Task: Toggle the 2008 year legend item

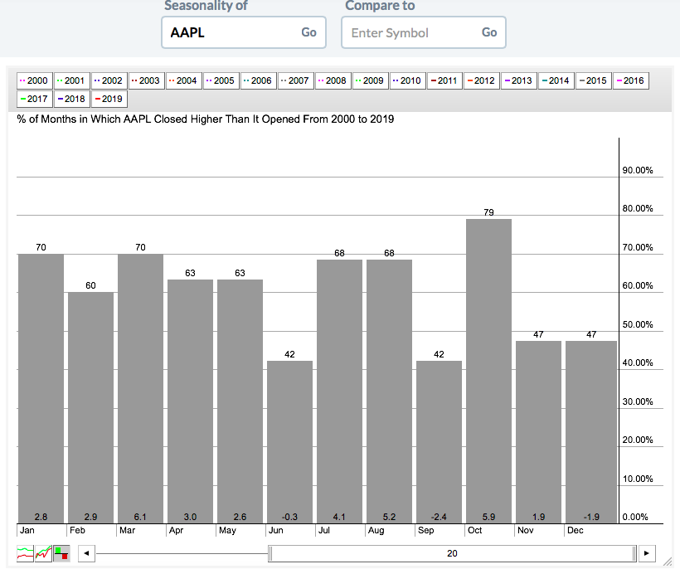Action: [x=333, y=80]
